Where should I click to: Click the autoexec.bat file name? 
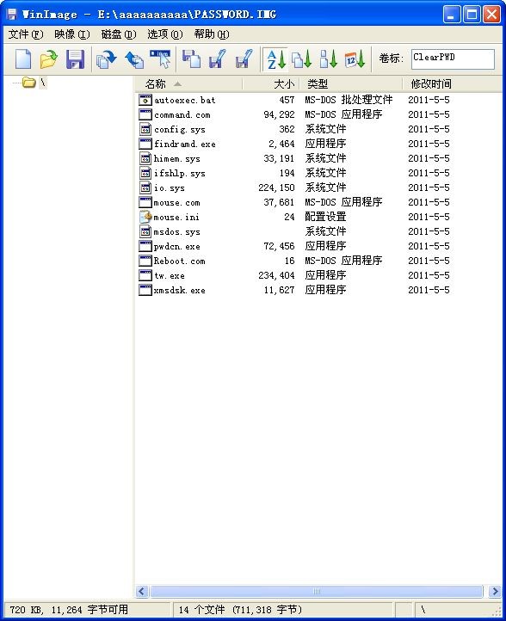[185, 100]
